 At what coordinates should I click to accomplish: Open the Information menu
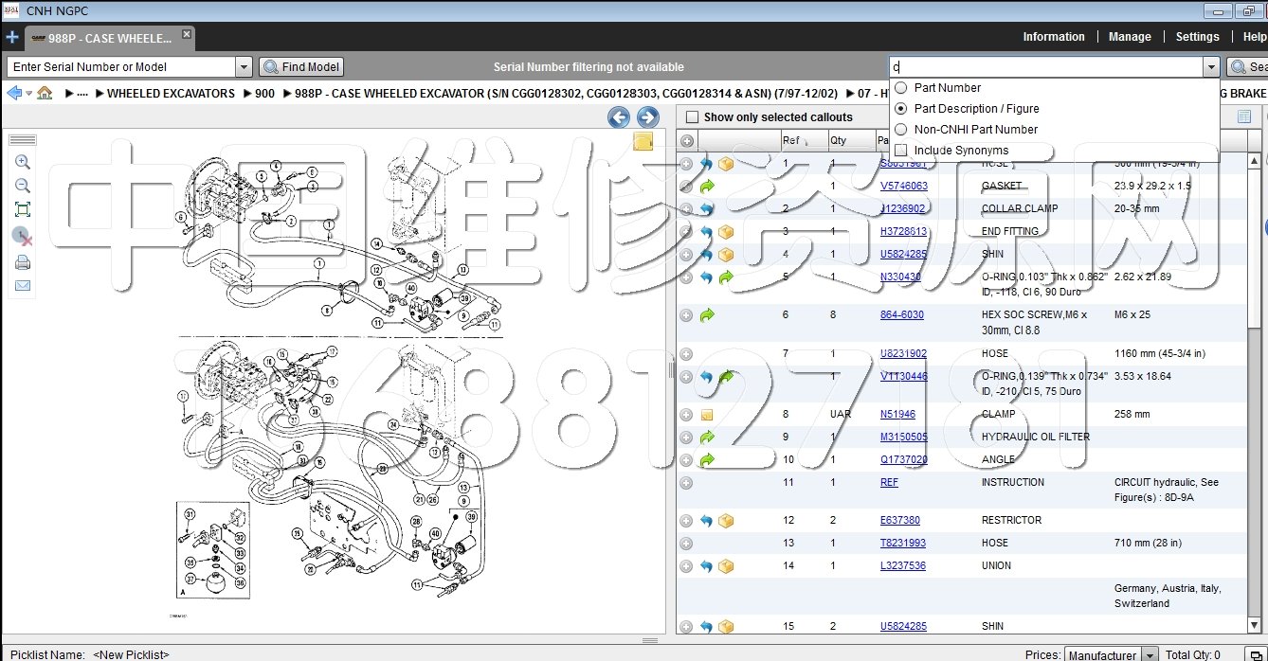pos(1053,37)
